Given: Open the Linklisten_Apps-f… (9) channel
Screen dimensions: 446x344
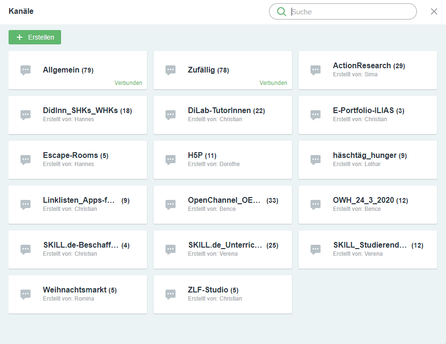Looking at the screenshot, I should [x=78, y=205].
